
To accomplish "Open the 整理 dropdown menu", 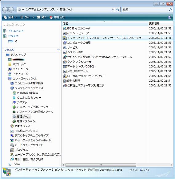I will tap(10, 17).
